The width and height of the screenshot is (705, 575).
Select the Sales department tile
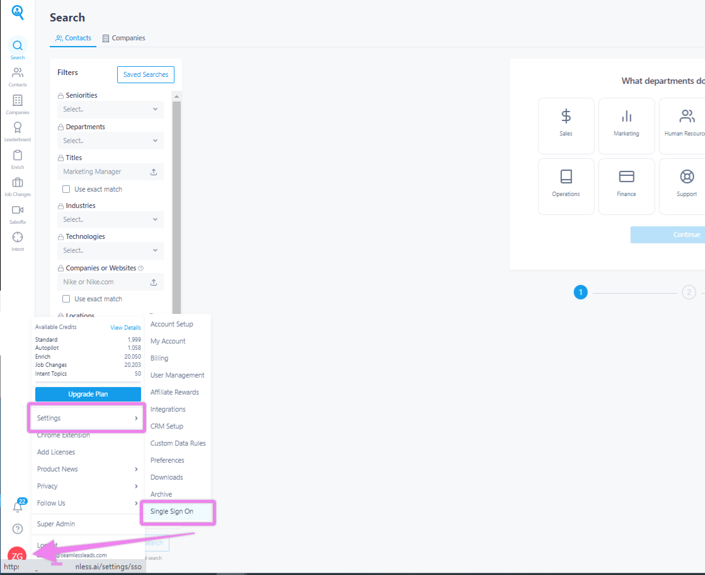click(x=566, y=125)
